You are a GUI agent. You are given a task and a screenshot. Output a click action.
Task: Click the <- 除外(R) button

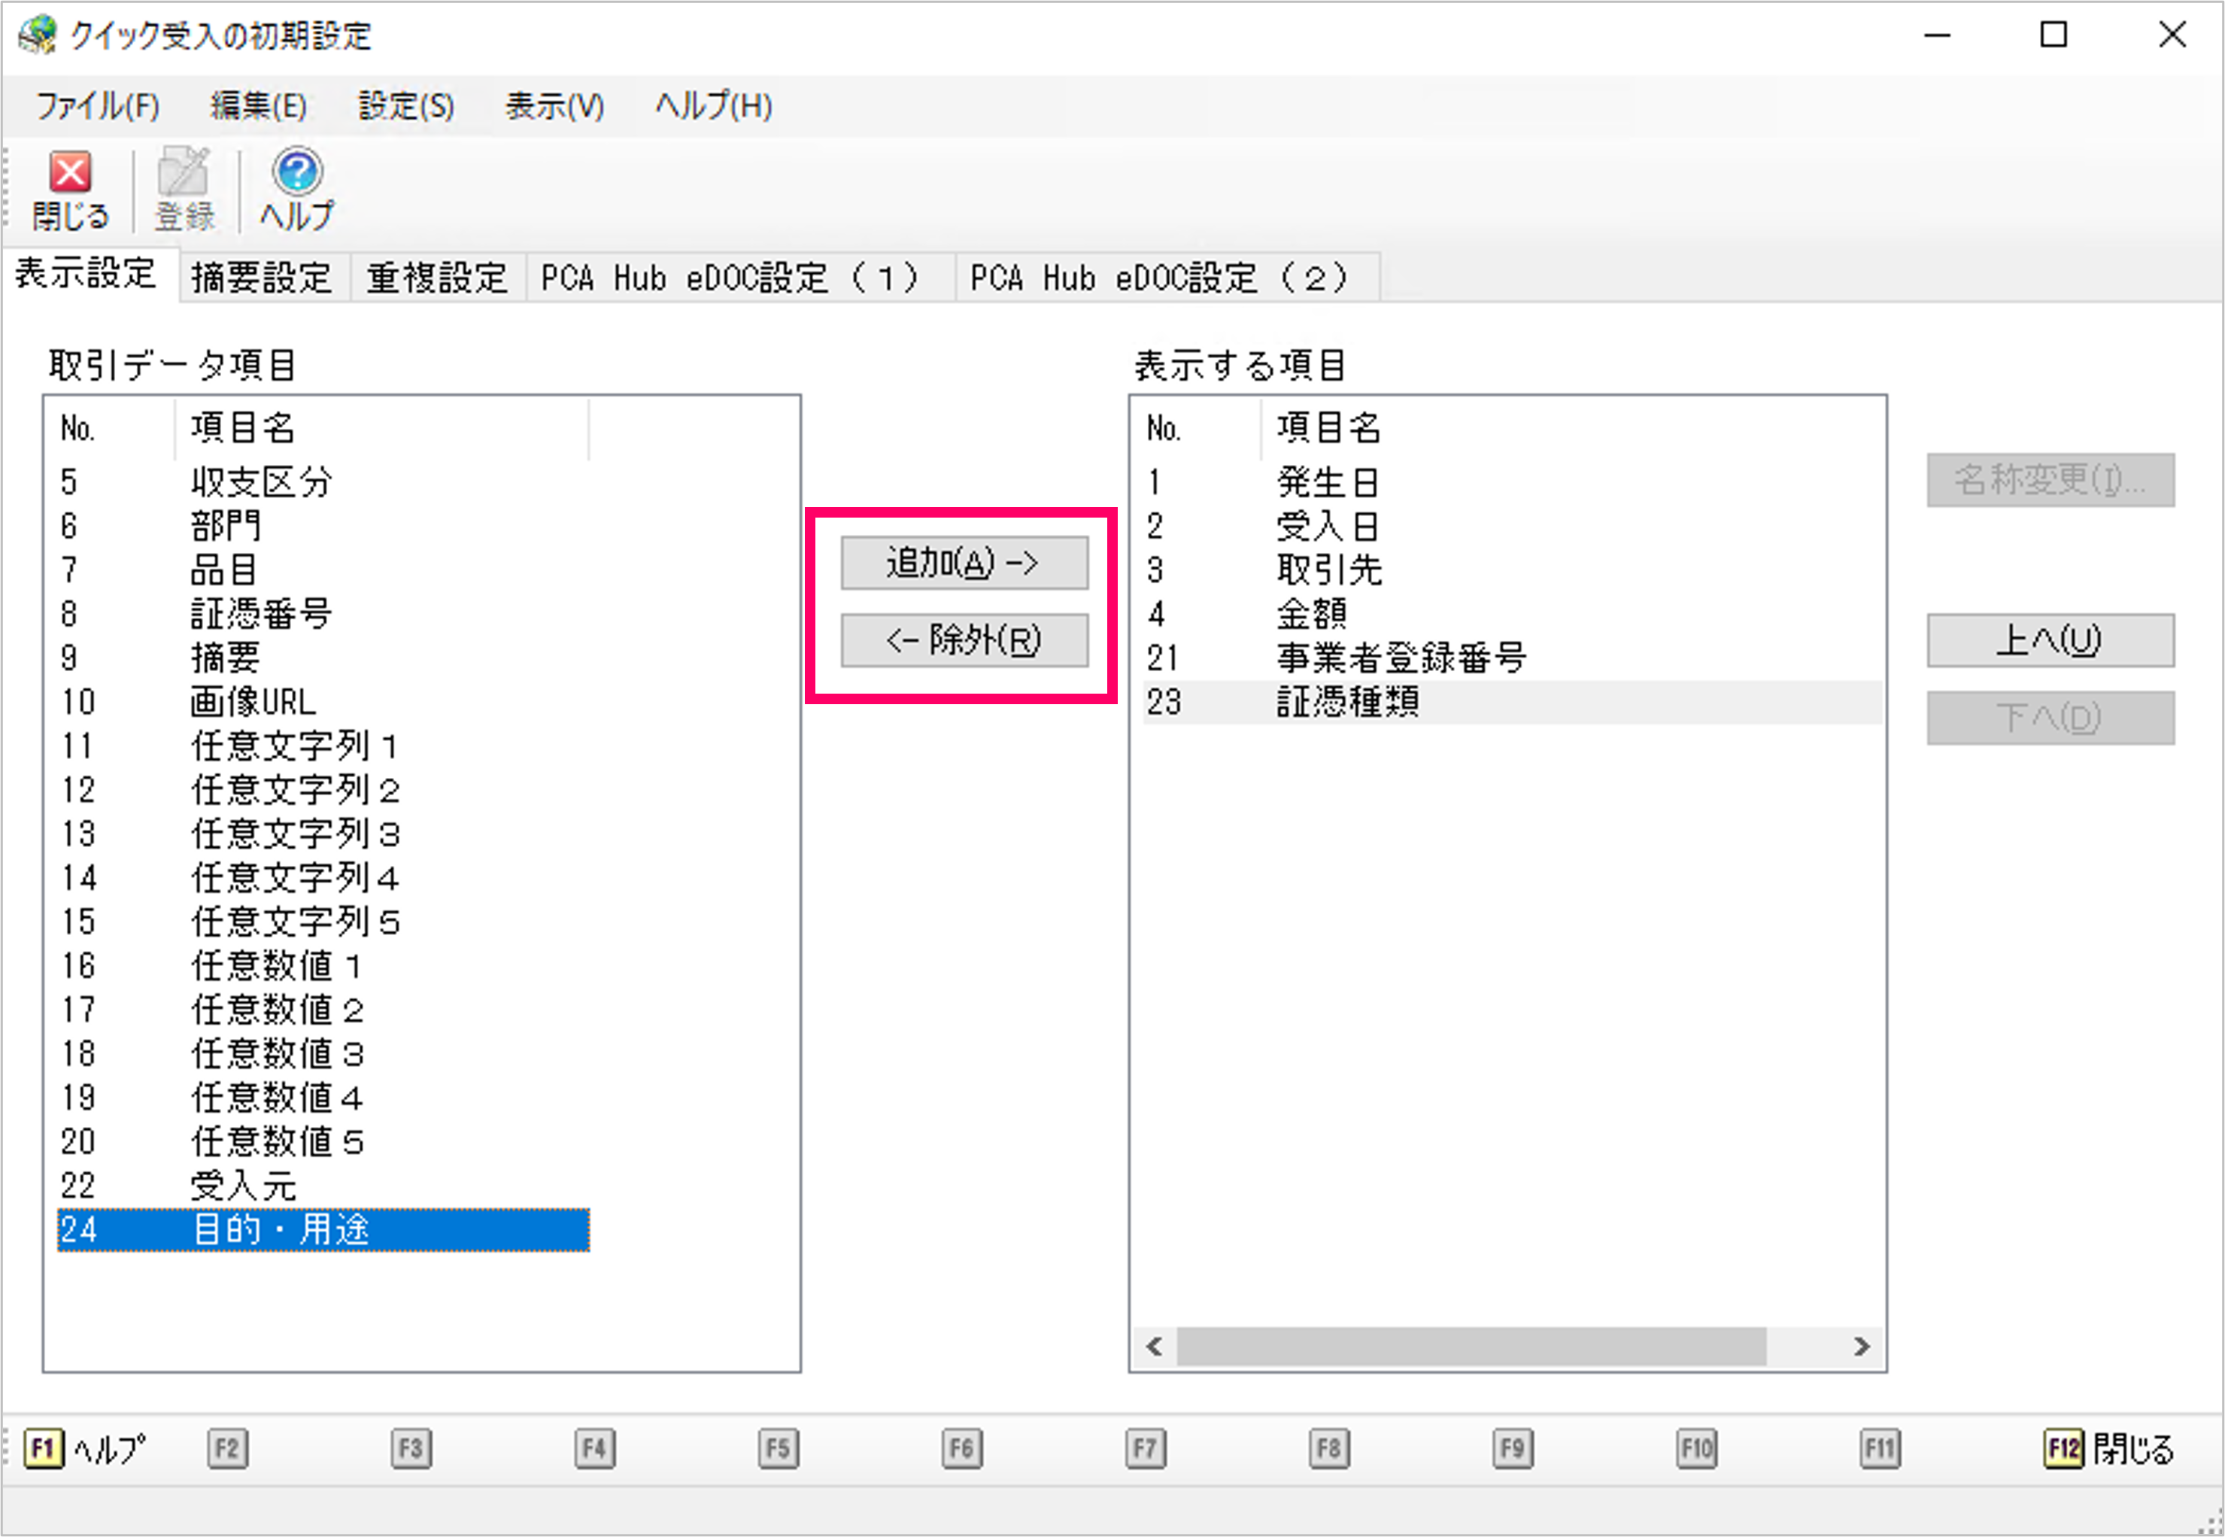964,640
